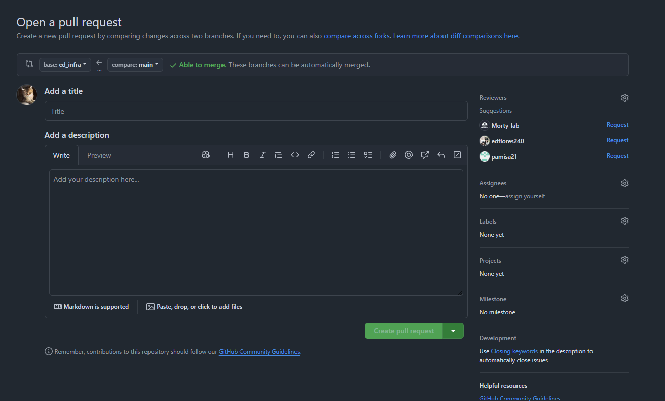Request review from edflores240

point(617,140)
